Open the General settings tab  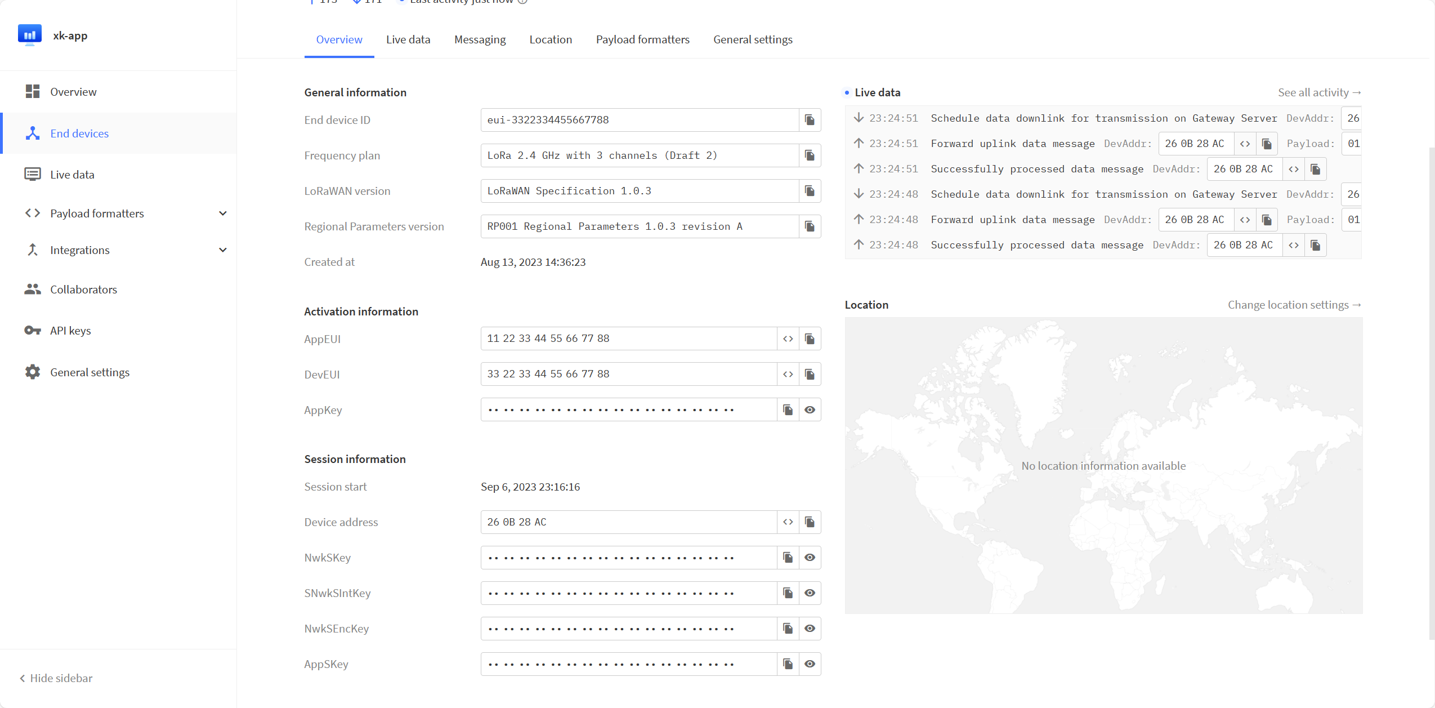[x=752, y=39]
